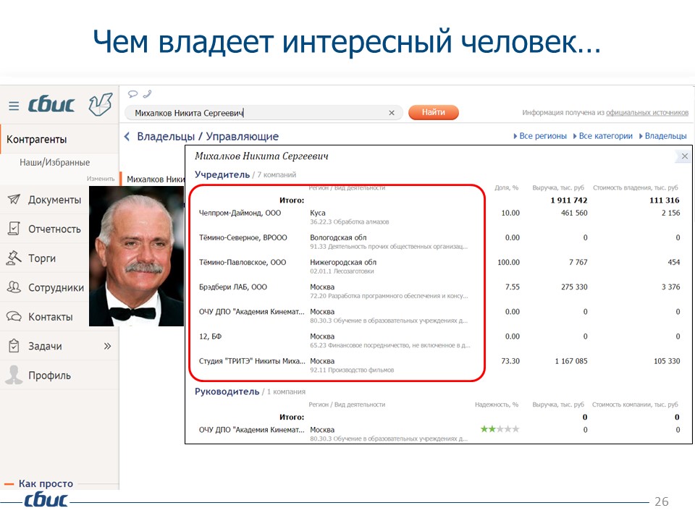Click the ownership value total 111 316
Image resolution: width=695 pixels, height=521 pixels.
coord(665,200)
